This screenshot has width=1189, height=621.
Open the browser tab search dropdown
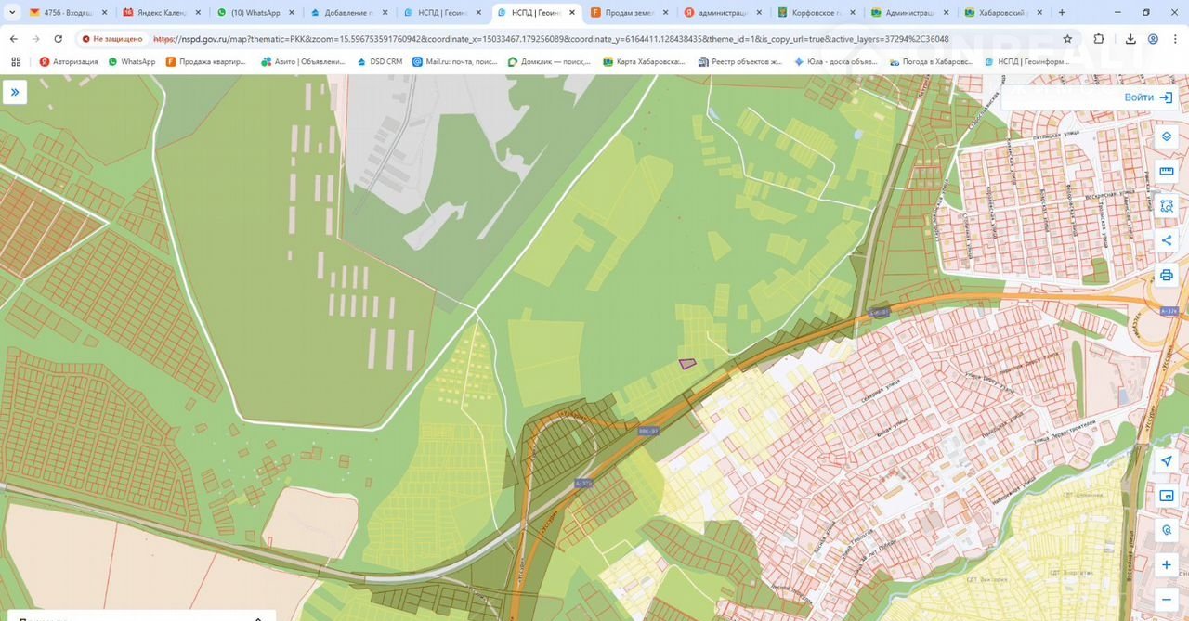tap(12, 13)
